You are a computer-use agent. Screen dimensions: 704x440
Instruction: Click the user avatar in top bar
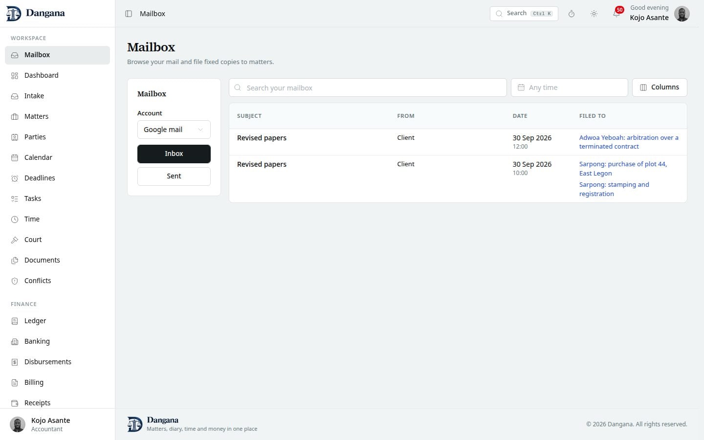click(x=682, y=14)
